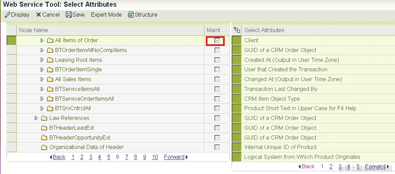Check Maintain box for BTHeaderLeadExt
Image resolution: width=395 pixels, height=174 pixels.
point(217,128)
